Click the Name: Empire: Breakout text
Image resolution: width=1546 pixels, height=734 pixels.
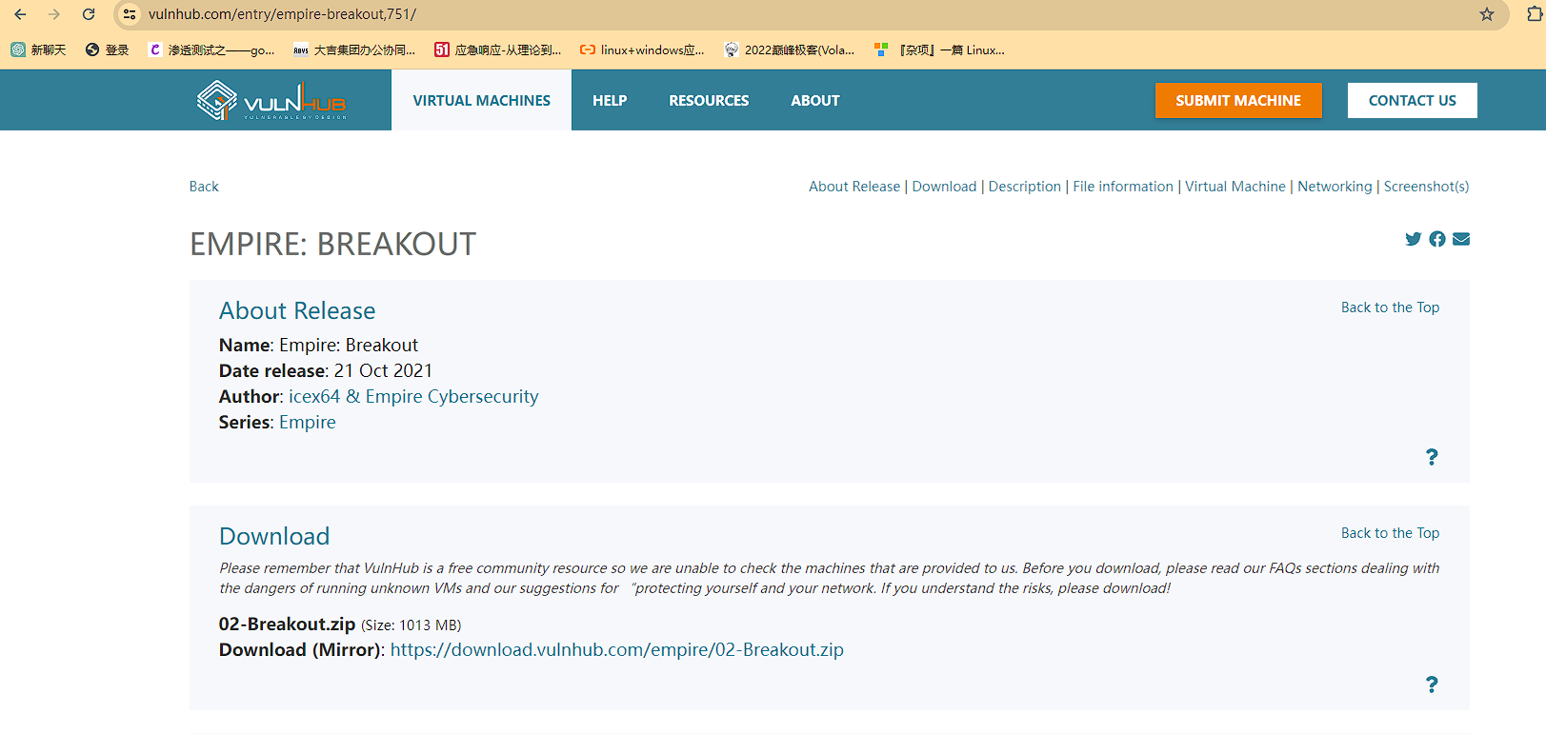click(x=318, y=345)
